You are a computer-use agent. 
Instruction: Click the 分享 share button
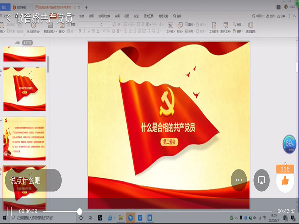click(281, 16)
